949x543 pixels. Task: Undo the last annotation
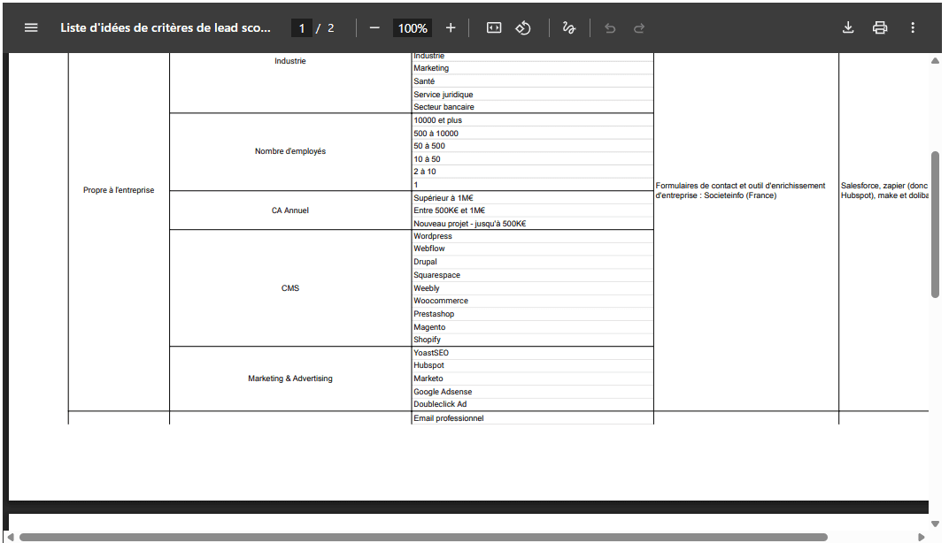(610, 27)
